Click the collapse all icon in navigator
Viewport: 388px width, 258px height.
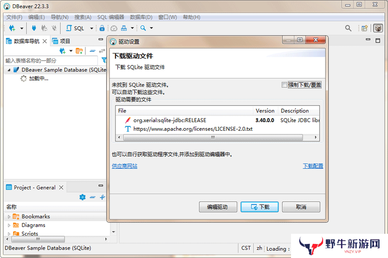pos(93,51)
